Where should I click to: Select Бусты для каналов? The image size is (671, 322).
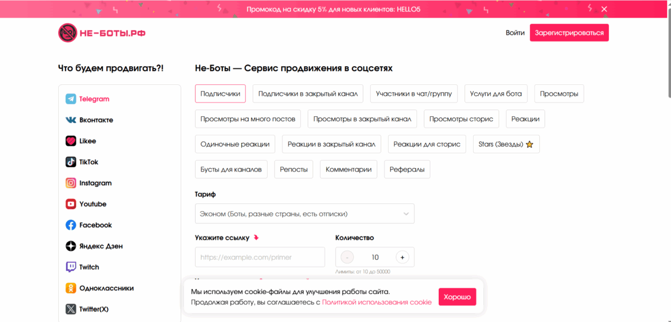[231, 169]
